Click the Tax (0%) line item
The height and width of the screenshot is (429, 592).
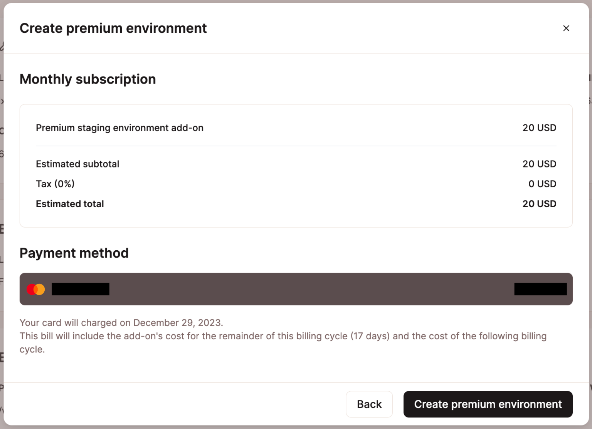tap(55, 184)
